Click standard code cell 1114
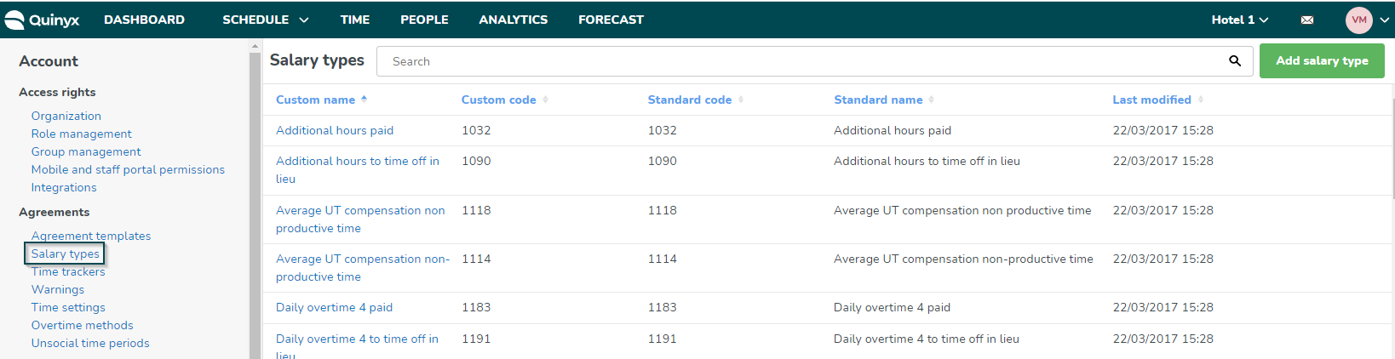The image size is (1395, 359). pyautogui.click(x=663, y=259)
